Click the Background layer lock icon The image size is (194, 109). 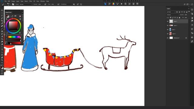[186, 38]
